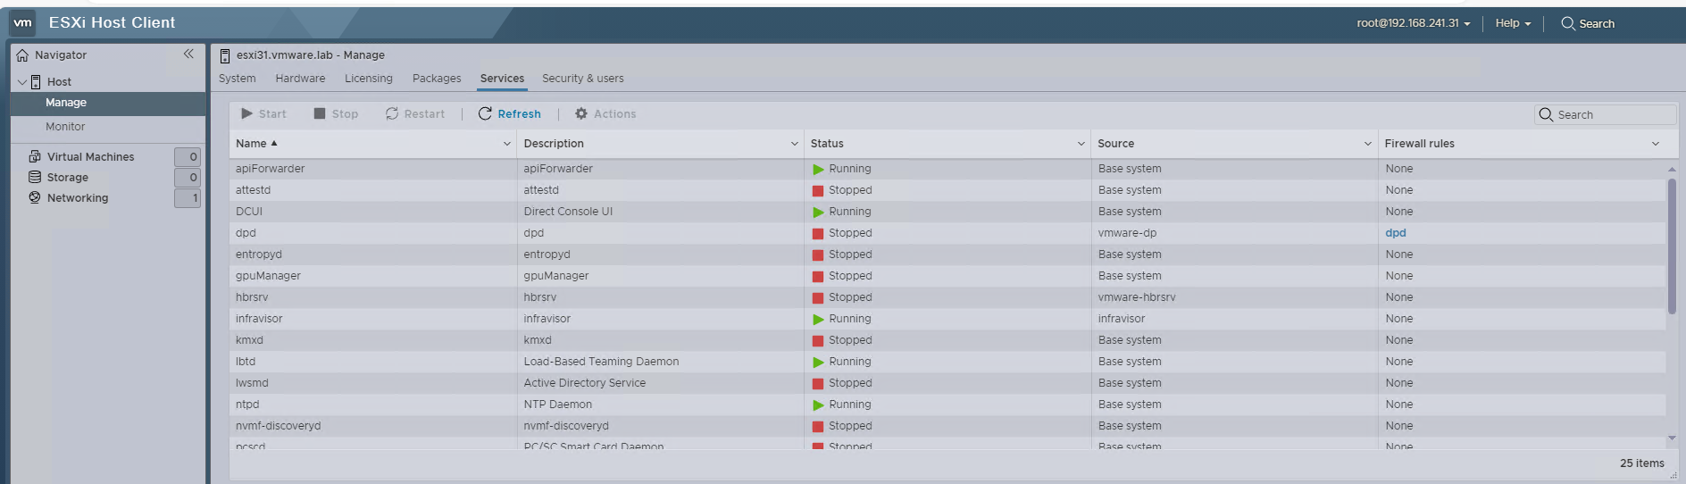Select the gpuManager service row name
The width and height of the screenshot is (1686, 484).
pos(268,276)
